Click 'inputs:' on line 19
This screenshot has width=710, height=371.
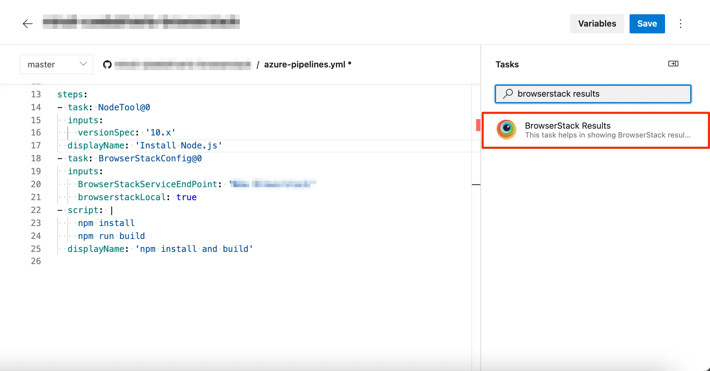click(85, 171)
